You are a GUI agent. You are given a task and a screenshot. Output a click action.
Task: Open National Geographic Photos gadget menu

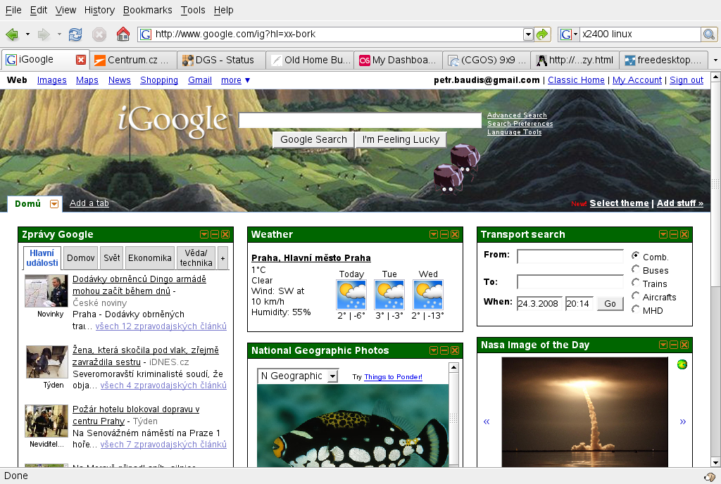click(434, 350)
